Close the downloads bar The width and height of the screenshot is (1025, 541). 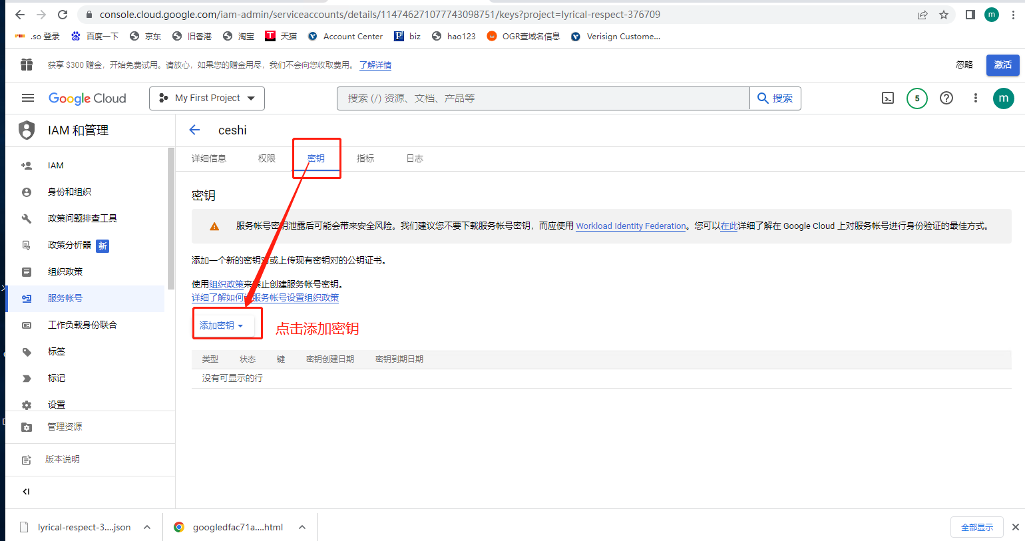[1016, 527]
